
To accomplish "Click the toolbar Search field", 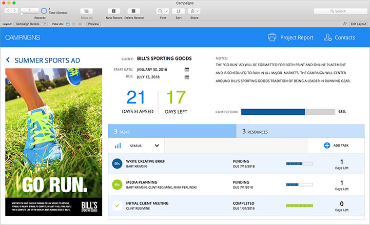I will point(341,11).
